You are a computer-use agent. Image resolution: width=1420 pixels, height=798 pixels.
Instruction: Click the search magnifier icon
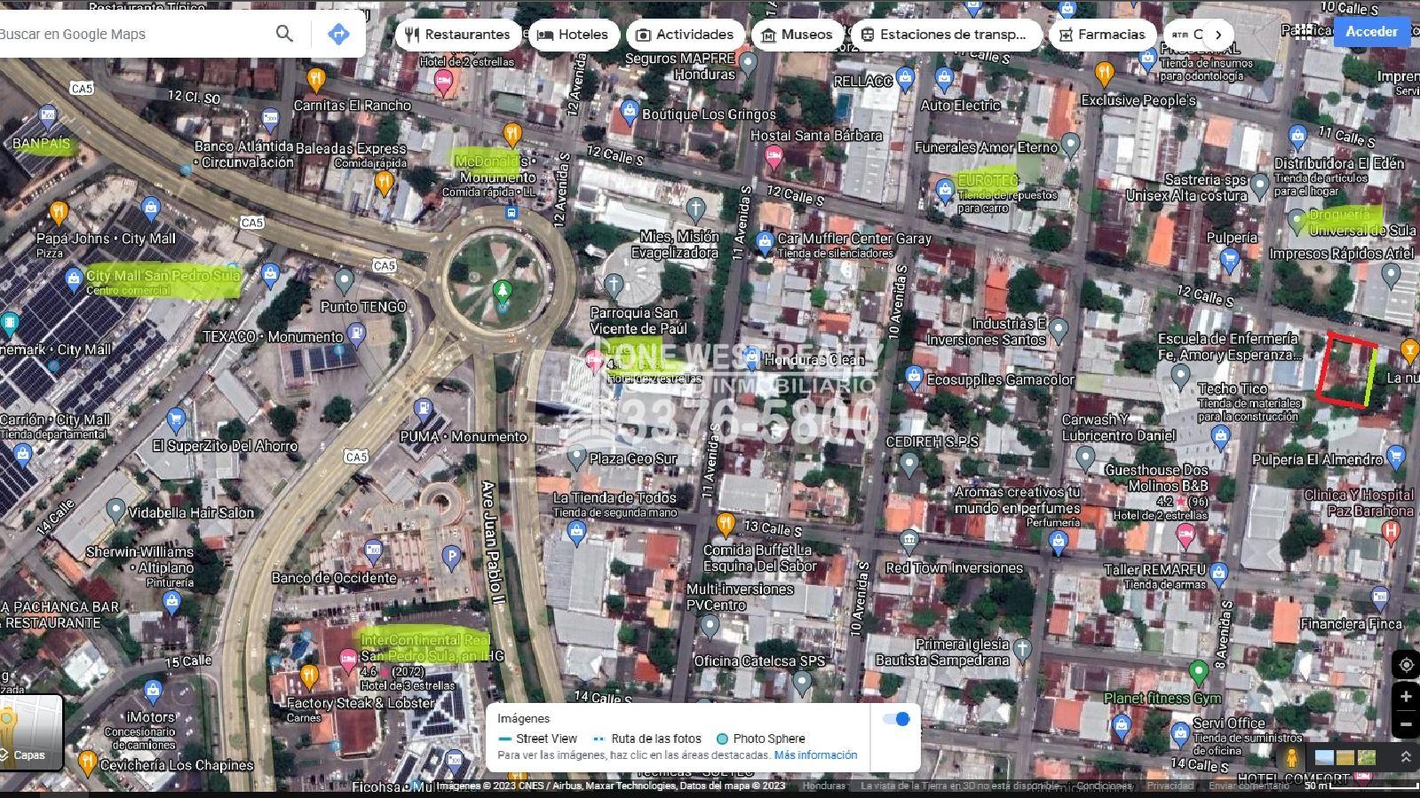pyautogui.click(x=284, y=34)
